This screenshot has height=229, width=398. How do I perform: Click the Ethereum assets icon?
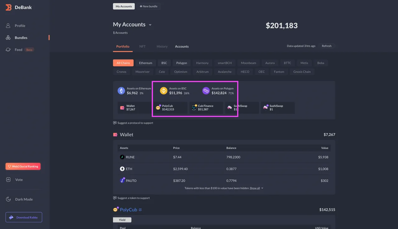coord(121,91)
